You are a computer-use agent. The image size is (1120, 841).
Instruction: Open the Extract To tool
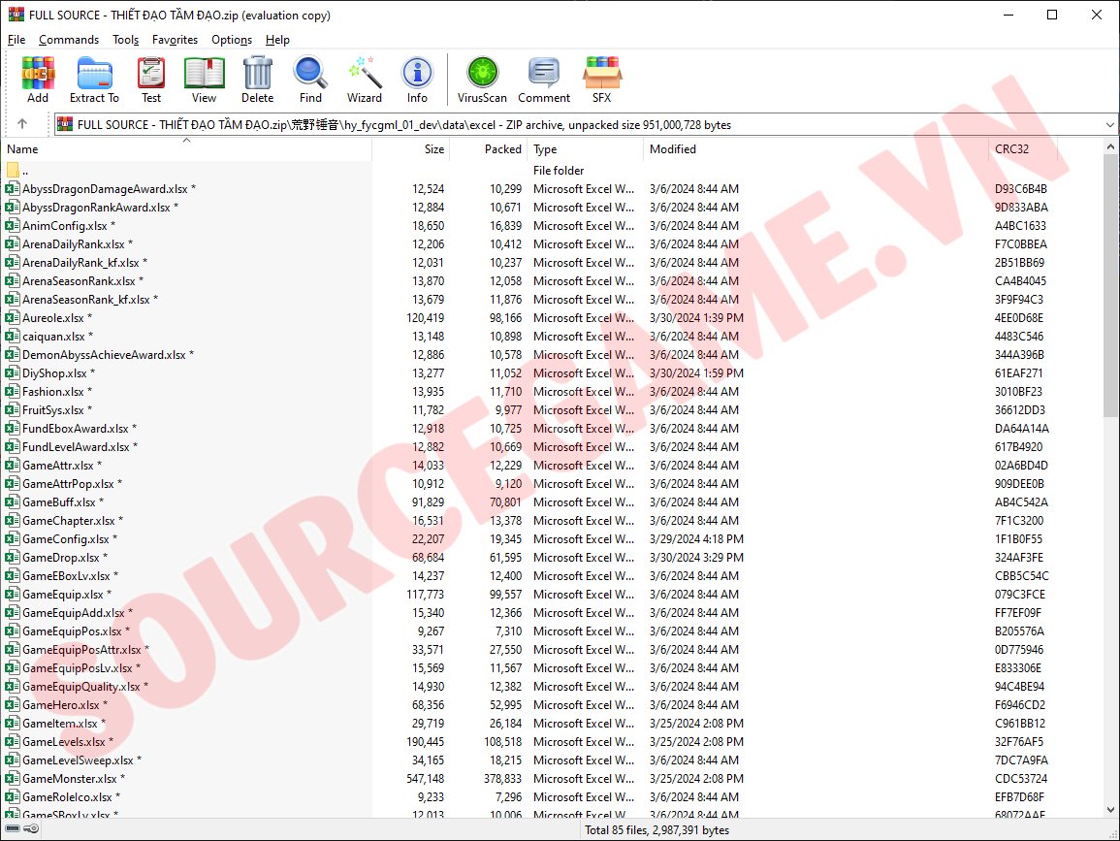pyautogui.click(x=94, y=79)
